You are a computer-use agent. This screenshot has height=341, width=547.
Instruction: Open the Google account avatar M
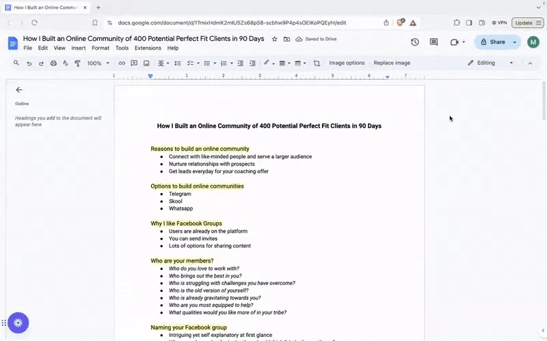tap(533, 42)
